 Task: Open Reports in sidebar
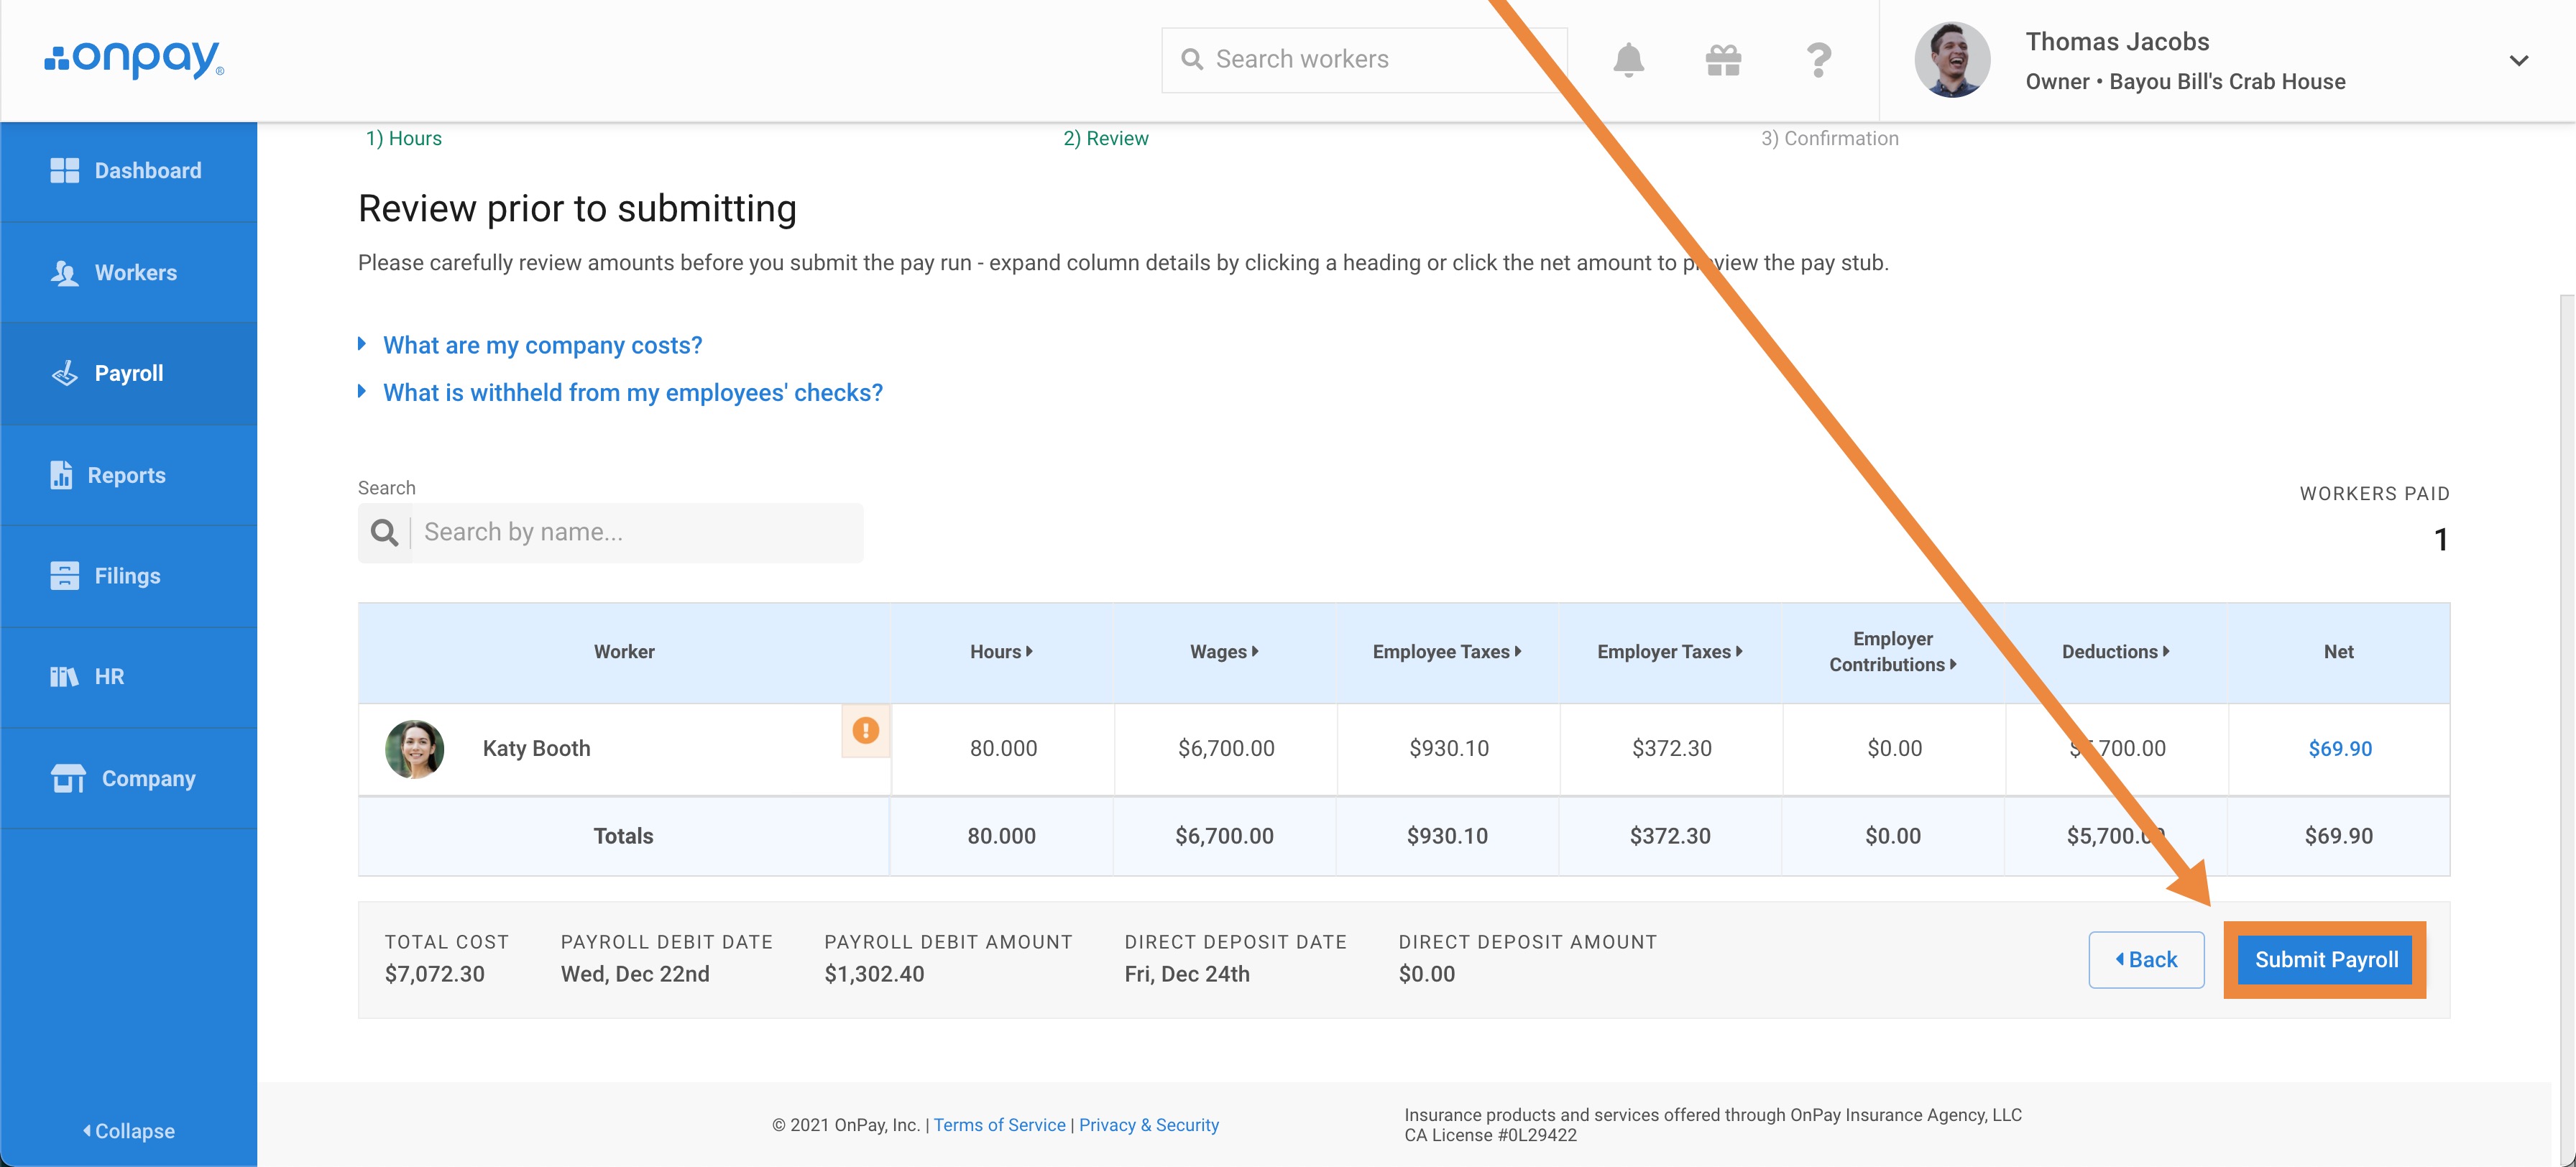129,475
